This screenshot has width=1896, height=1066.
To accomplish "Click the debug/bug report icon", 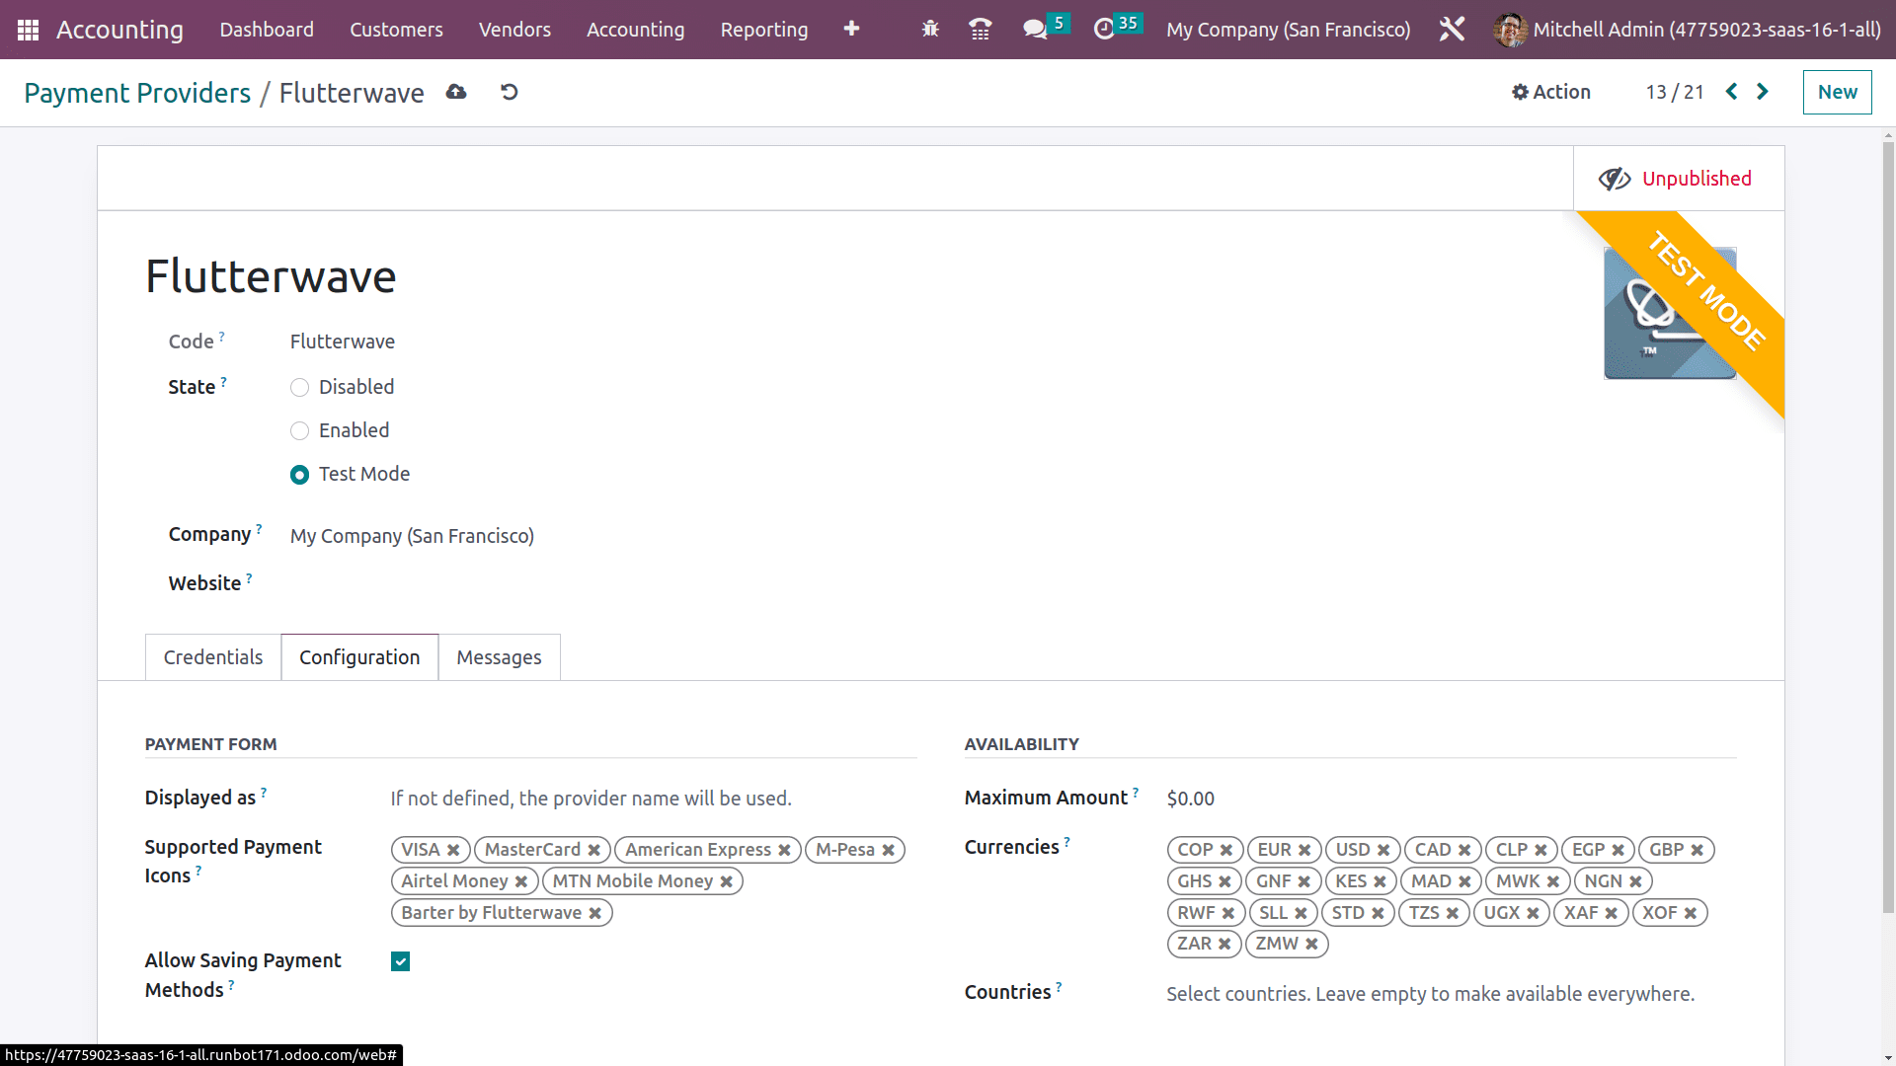I will [x=931, y=29].
